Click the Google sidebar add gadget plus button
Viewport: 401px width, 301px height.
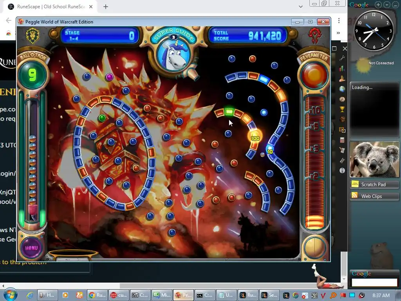[x=378, y=5]
